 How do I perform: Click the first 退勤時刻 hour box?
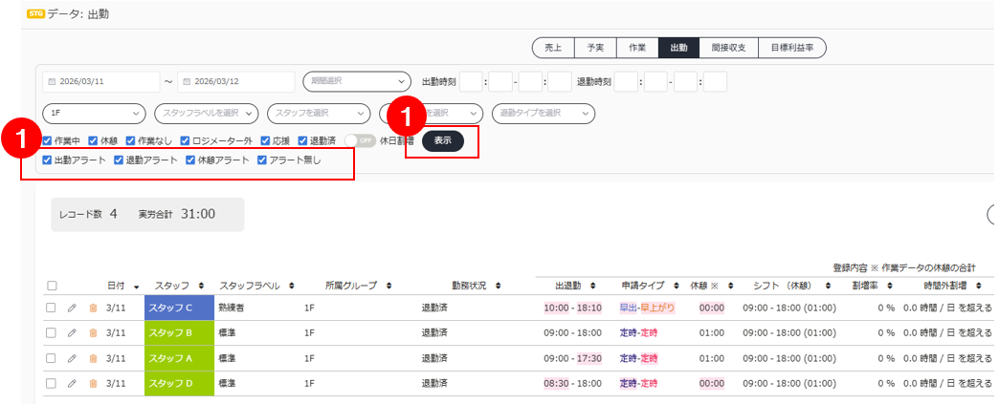point(626,82)
